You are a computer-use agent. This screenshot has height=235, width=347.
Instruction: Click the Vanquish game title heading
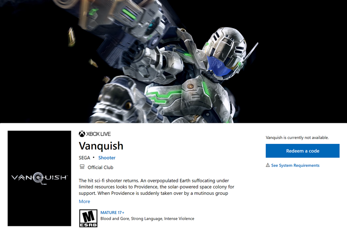point(101,146)
